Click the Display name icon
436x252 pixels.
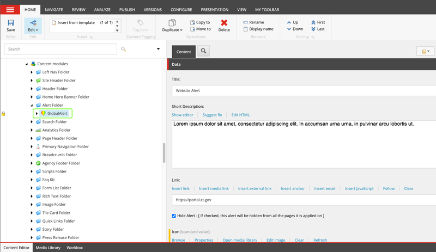pyautogui.click(x=246, y=29)
